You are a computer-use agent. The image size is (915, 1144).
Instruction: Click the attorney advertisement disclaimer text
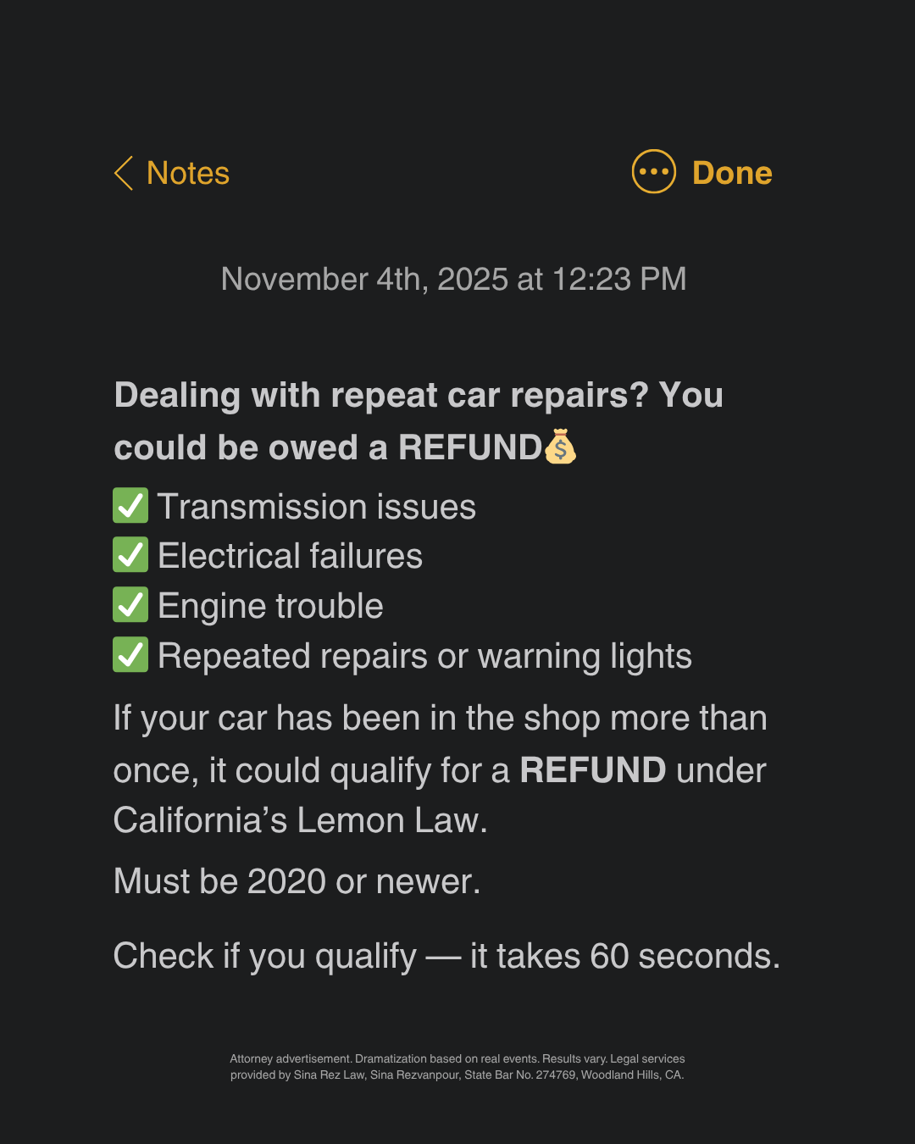[457, 1067]
